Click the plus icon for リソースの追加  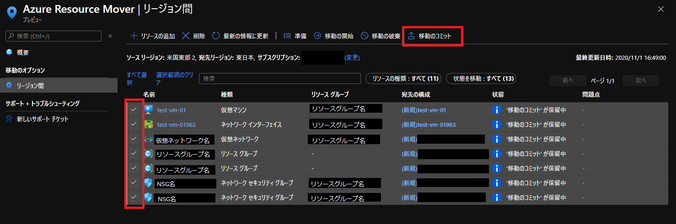pyautogui.click(x=134, y=36)
